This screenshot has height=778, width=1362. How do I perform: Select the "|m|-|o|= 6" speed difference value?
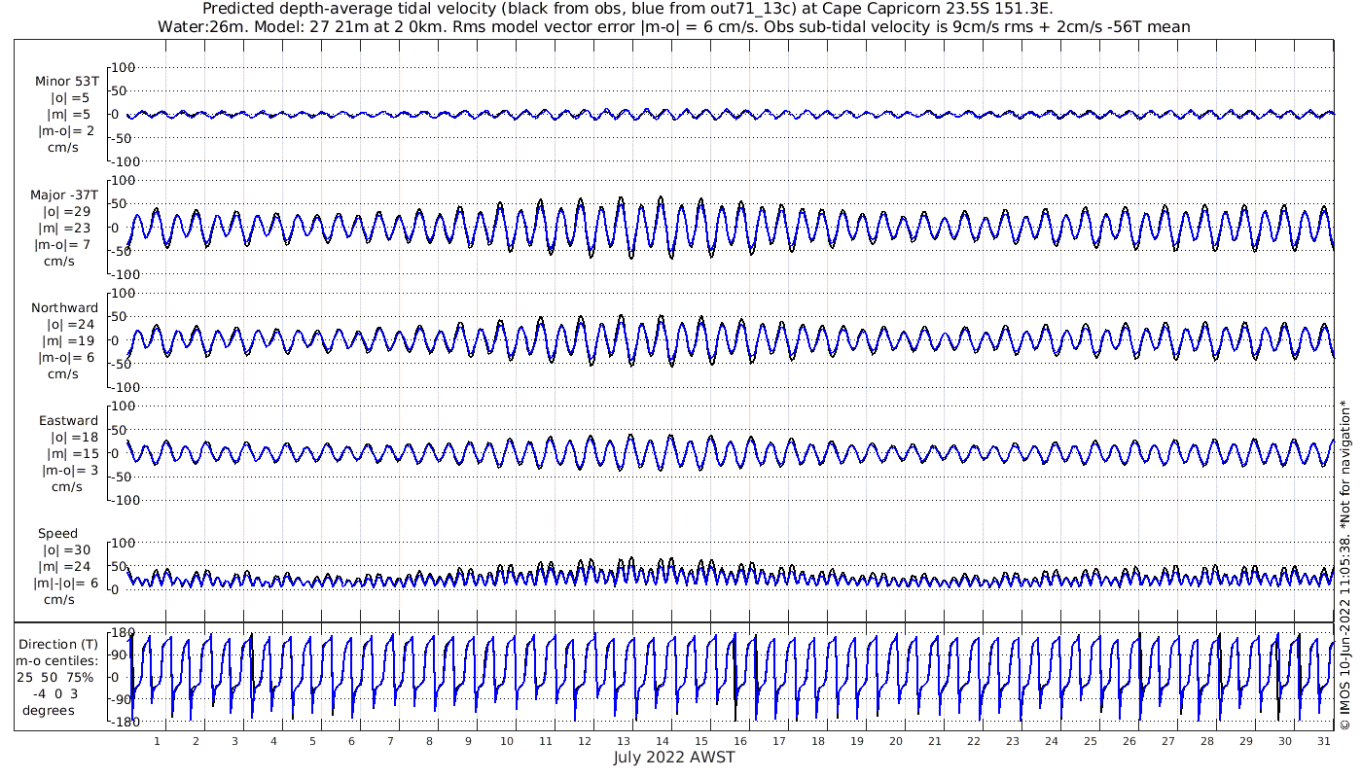click(x=66, y=583)
